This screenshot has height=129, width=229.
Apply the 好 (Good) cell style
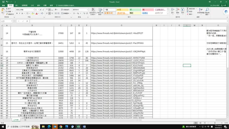[135, 10]
